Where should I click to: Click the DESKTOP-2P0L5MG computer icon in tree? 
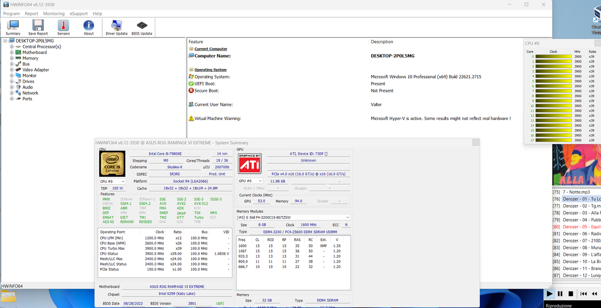[12, 41]
